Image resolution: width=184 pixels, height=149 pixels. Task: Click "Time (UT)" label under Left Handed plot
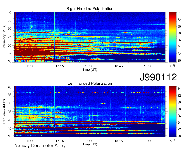[90, 144]
